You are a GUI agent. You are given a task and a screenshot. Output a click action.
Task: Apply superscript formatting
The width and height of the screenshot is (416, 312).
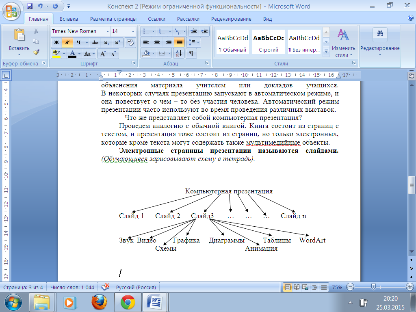click(117, 43)
